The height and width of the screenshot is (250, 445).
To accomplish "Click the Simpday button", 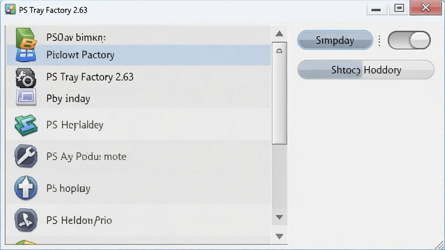I will coord(335,40).
